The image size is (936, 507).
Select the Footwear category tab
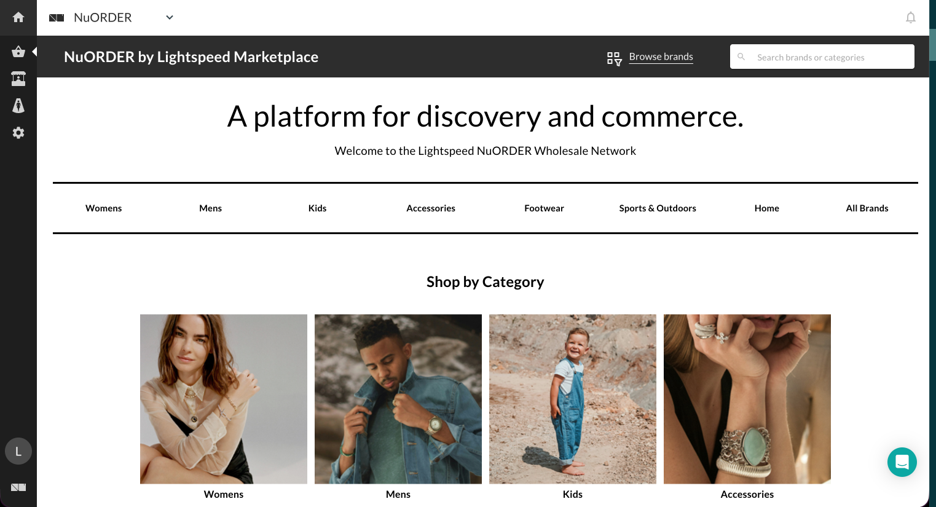tap(544, 208)
